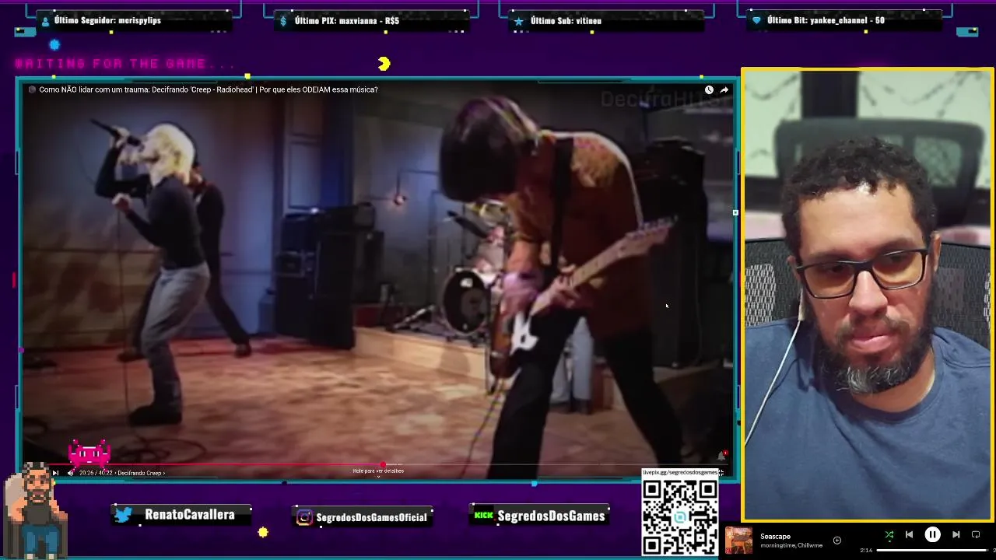Click the 'Último Sub' star icon
The image size is (996, 560).
point(519,21)
